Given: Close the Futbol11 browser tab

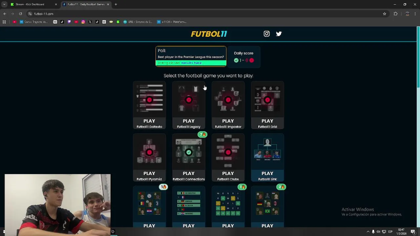Looking at the screenshot, I should [x=108, y=4].
